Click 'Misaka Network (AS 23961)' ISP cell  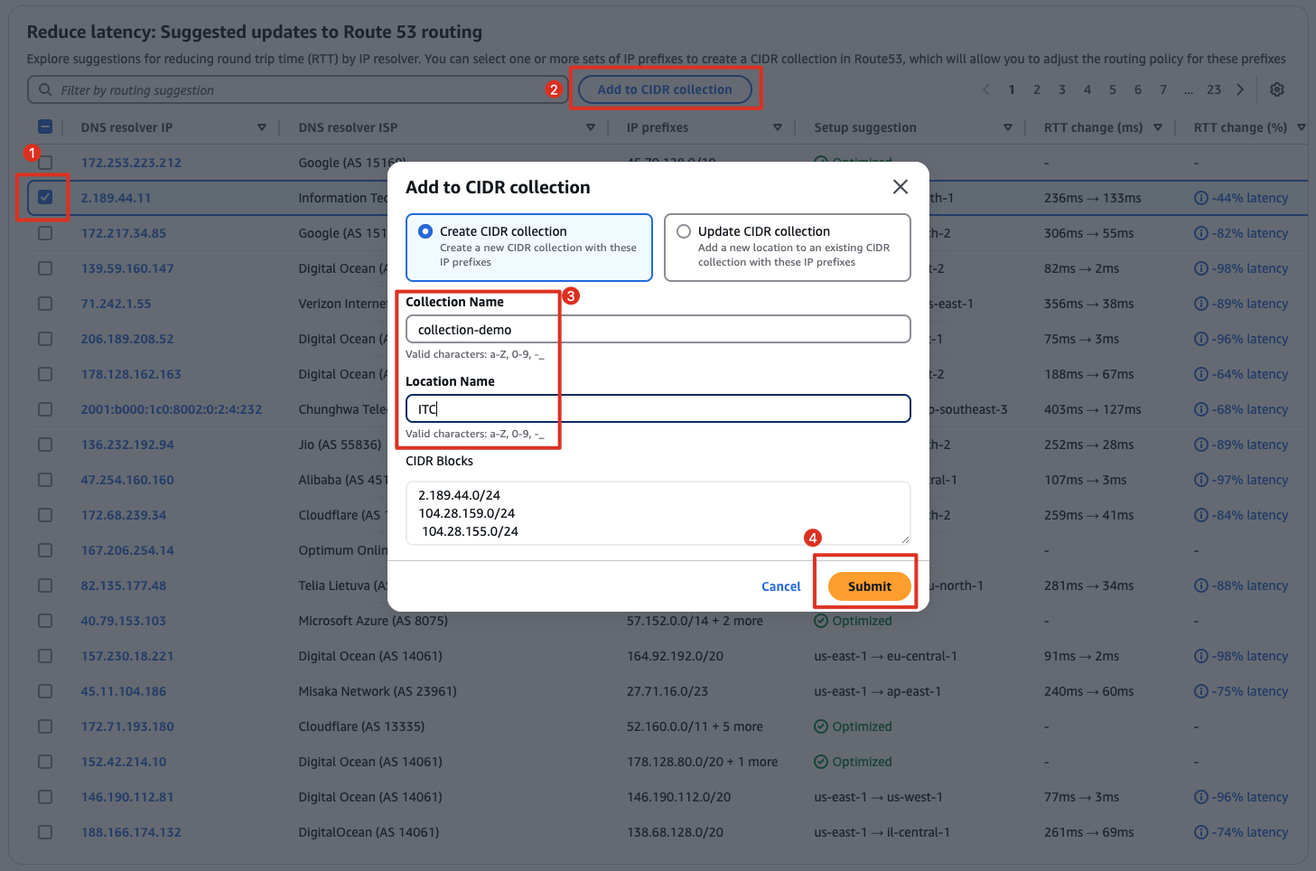point(378,691)
